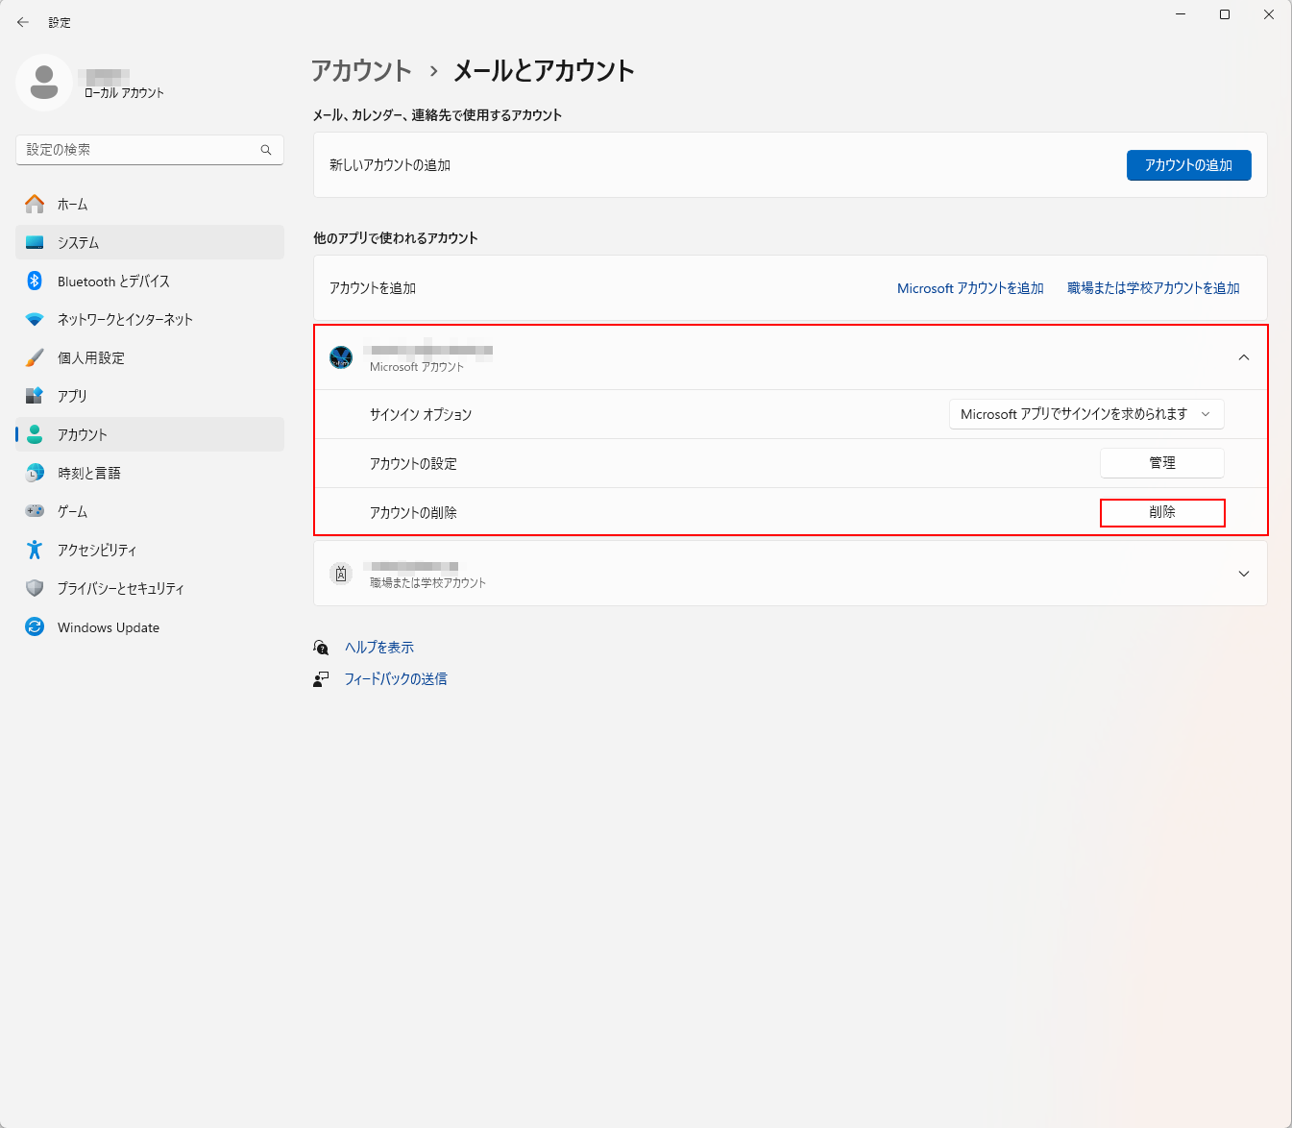The image size is (1292, 1128).
Task: Click the Windows Update icon
Action: click(x=35, y=626)
